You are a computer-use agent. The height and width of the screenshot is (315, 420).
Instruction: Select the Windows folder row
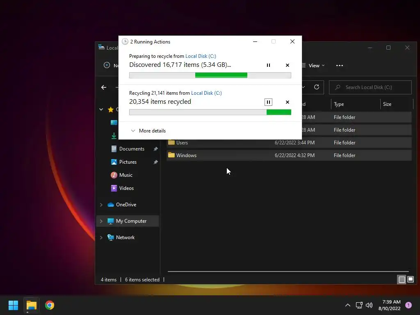click(289, 155)
